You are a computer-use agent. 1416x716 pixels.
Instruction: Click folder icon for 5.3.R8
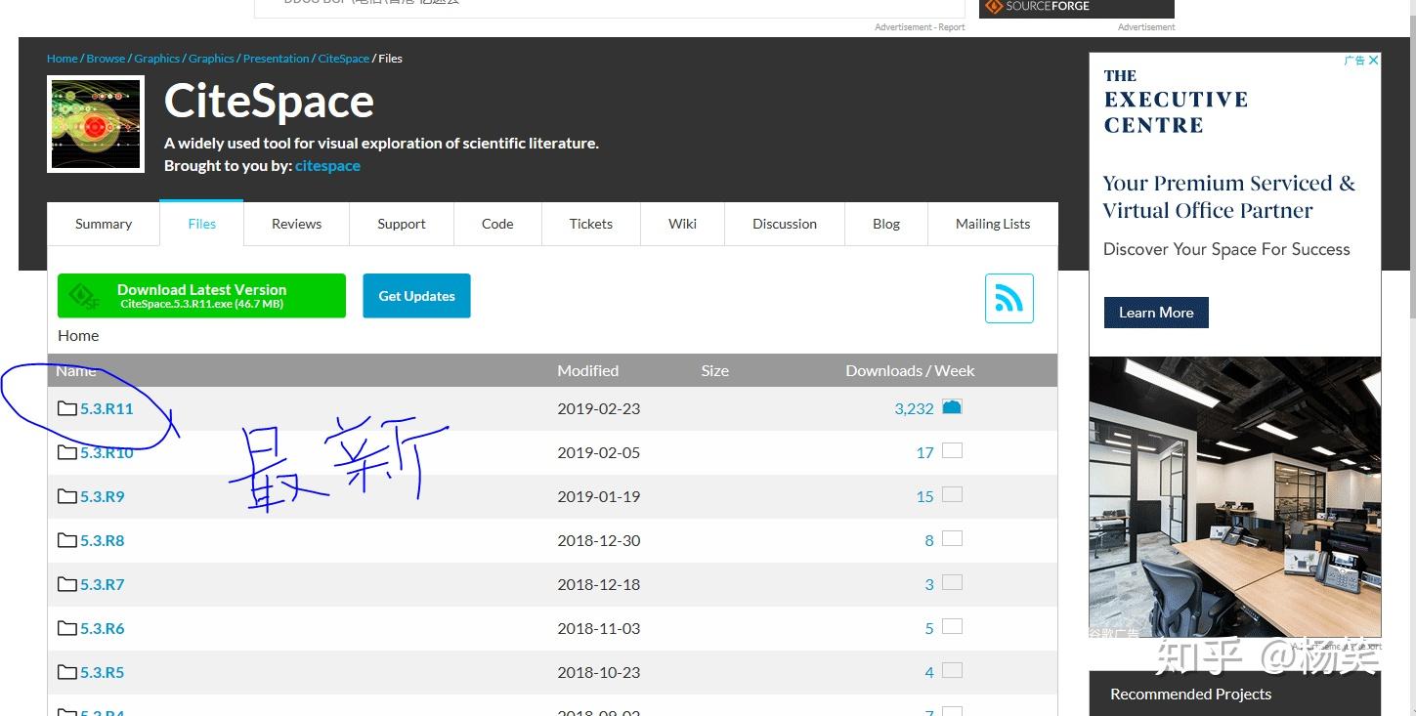(66, 540)
